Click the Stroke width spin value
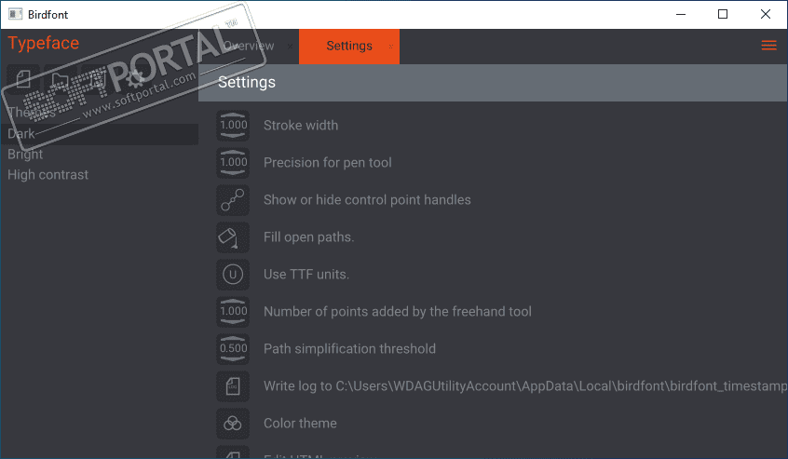Viewport: 788px width, 459px height. [233, 125]
